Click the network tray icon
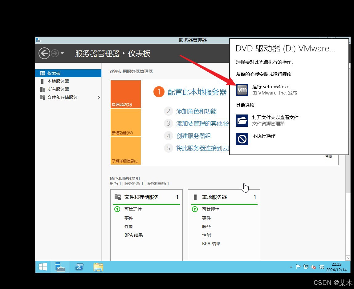 tap(306, 267)
